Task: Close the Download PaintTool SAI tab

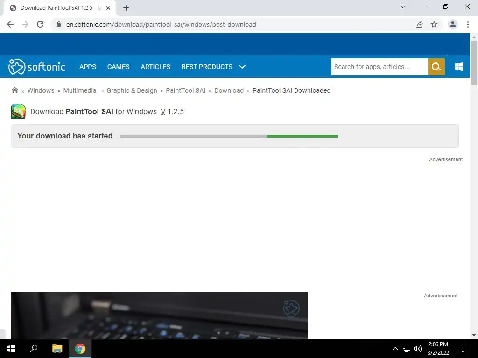Action: coord(108,8)
